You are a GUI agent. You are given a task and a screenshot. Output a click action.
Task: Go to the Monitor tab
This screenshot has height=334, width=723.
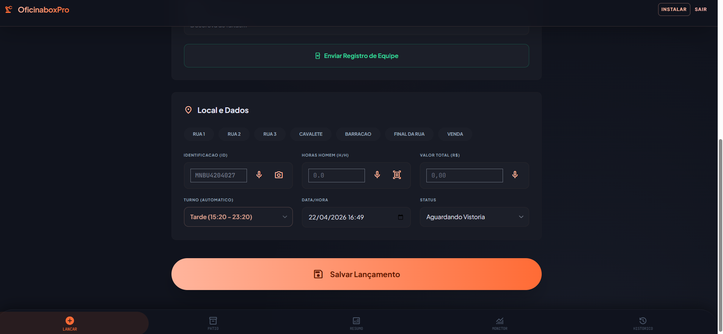point(500,323)
